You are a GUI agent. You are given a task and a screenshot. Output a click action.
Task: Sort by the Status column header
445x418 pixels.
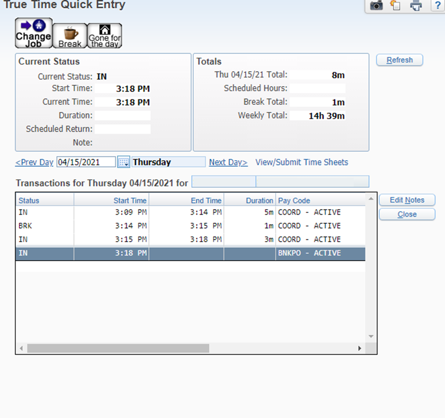click(x=45, y=201)
